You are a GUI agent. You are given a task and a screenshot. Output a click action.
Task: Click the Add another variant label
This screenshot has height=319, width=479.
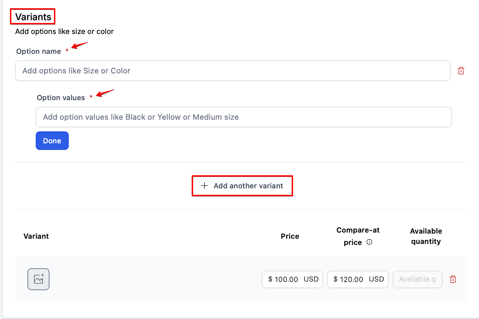point(248,186)
